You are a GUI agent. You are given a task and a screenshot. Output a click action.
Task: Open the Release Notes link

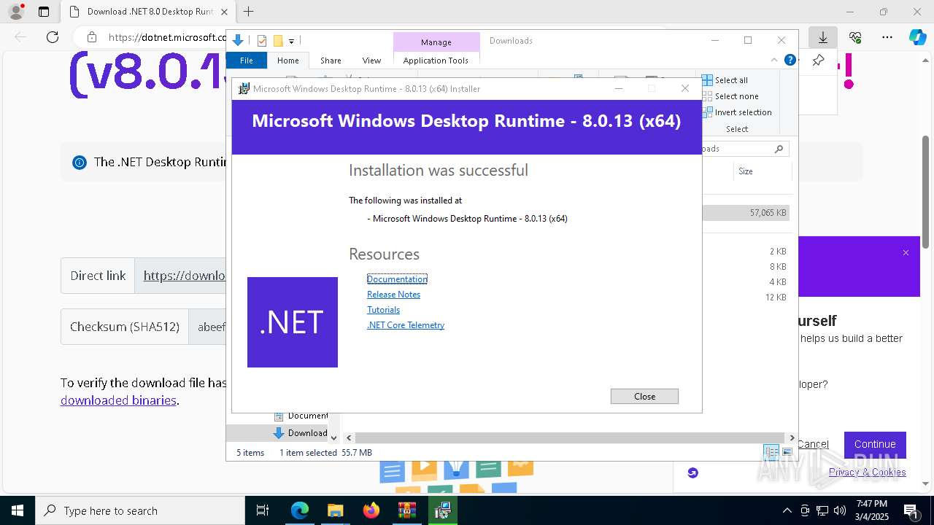click(393, 295)
